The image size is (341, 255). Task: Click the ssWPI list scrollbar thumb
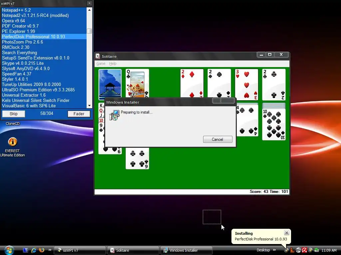(89, 31)
